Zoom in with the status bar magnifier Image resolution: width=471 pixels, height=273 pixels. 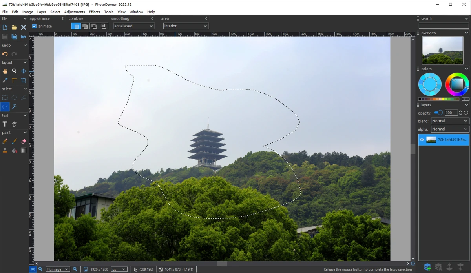coord(75,269)
